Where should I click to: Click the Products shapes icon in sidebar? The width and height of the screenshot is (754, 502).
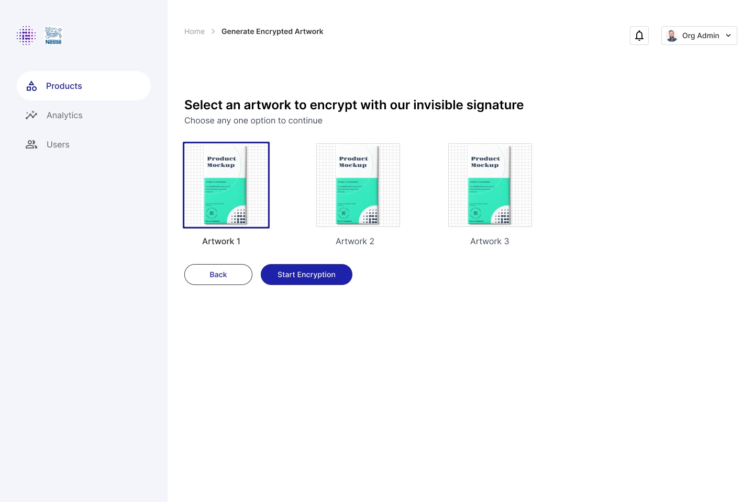(32, 86)
